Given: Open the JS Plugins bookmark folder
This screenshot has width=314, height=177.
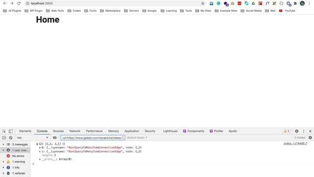Looking at the screenshot, I should pyautogui.click(x=12, y=11).
